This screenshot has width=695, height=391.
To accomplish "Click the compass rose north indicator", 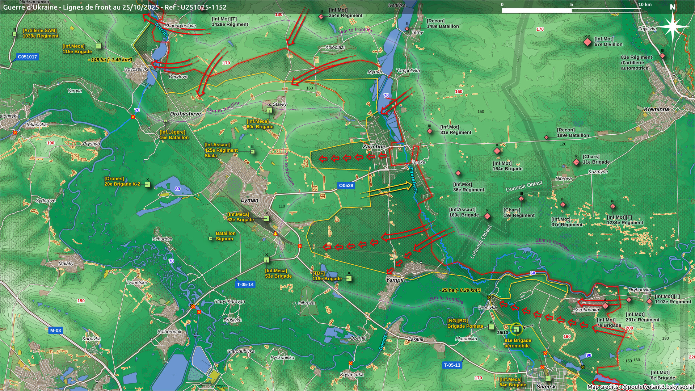I will click(673, 25).
